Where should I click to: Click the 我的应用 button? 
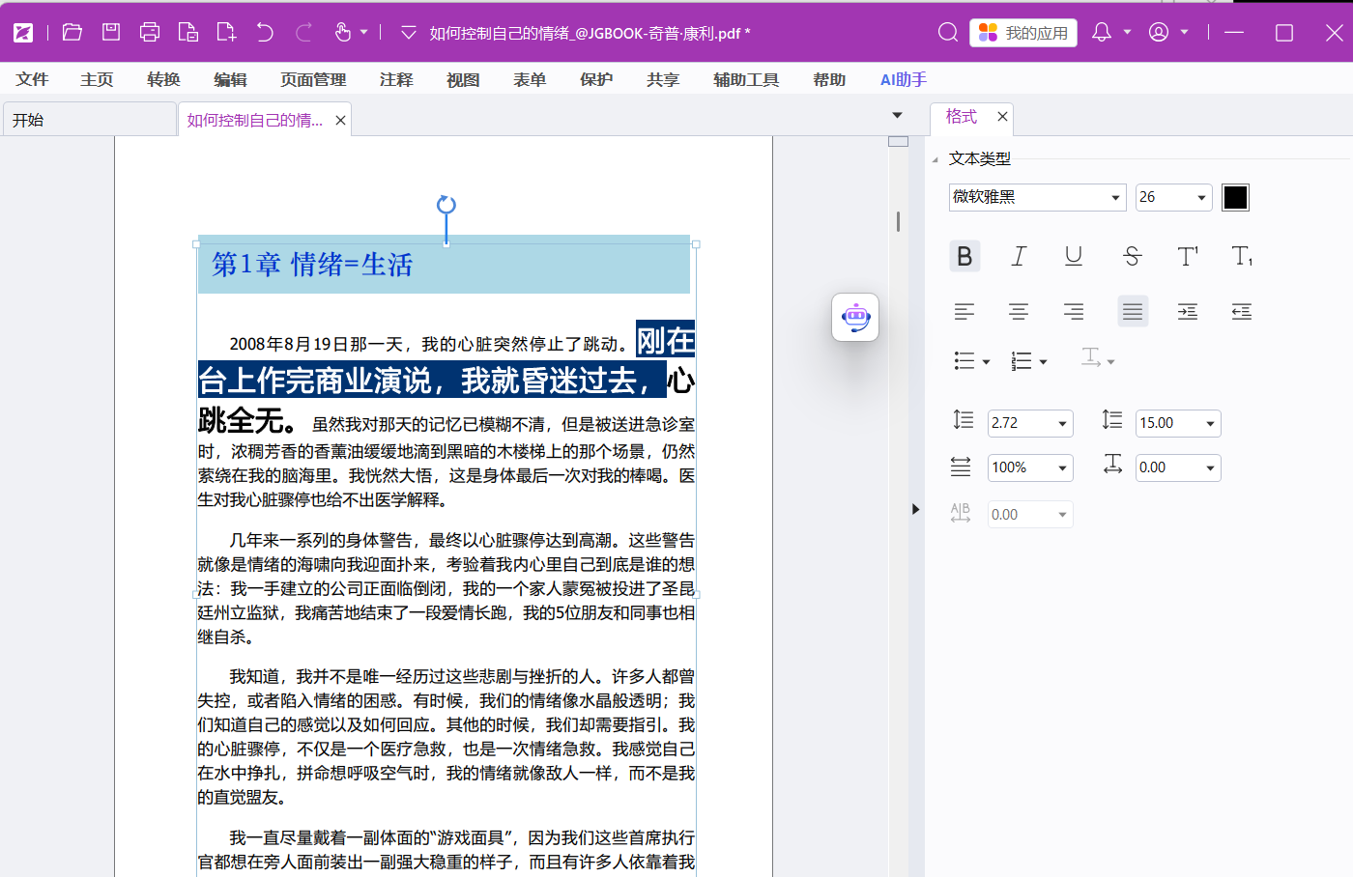1023,33
